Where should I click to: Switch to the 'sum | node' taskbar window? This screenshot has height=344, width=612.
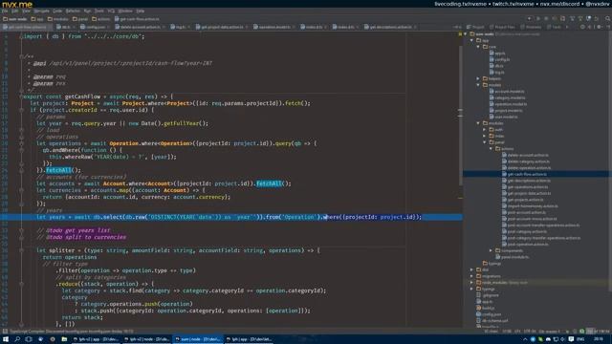point(198,339)
